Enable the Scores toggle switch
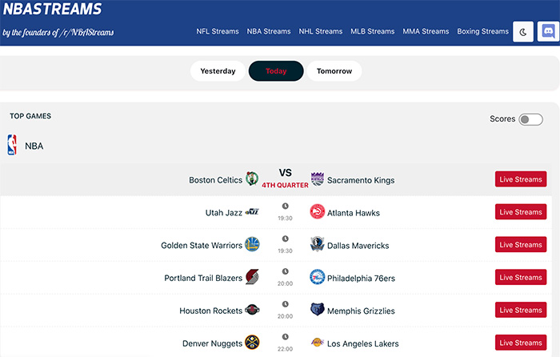Screen dimensions: 560x357 point(530,119)
